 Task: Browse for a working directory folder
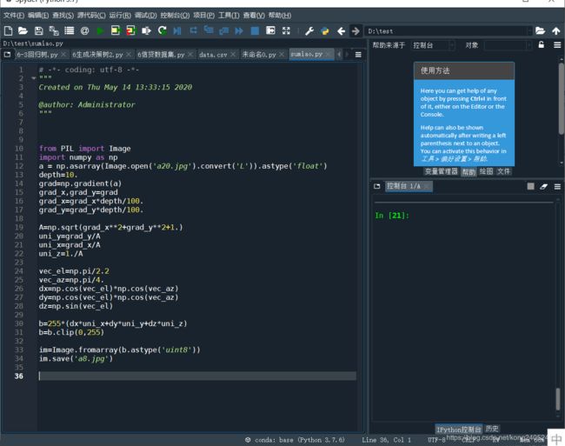[540, 31]
